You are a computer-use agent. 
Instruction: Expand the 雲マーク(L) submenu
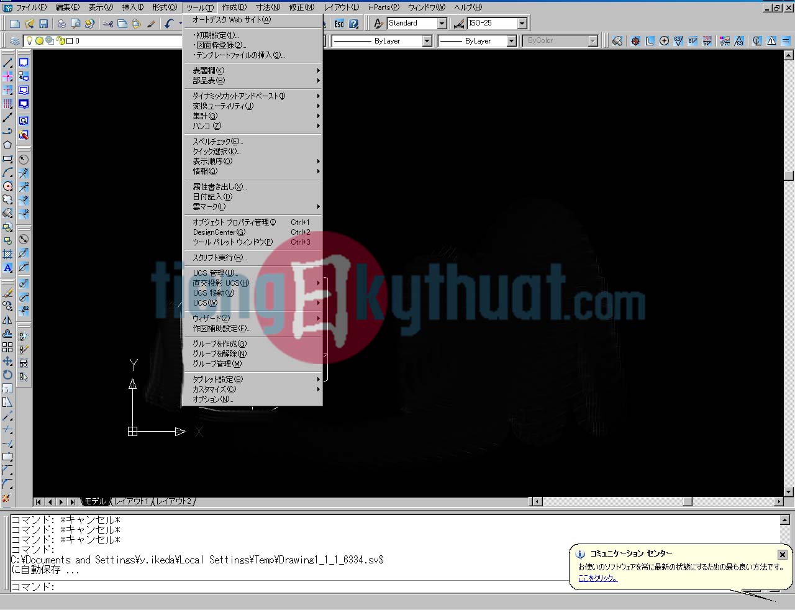pyautogui.click(x=253, y=207)
